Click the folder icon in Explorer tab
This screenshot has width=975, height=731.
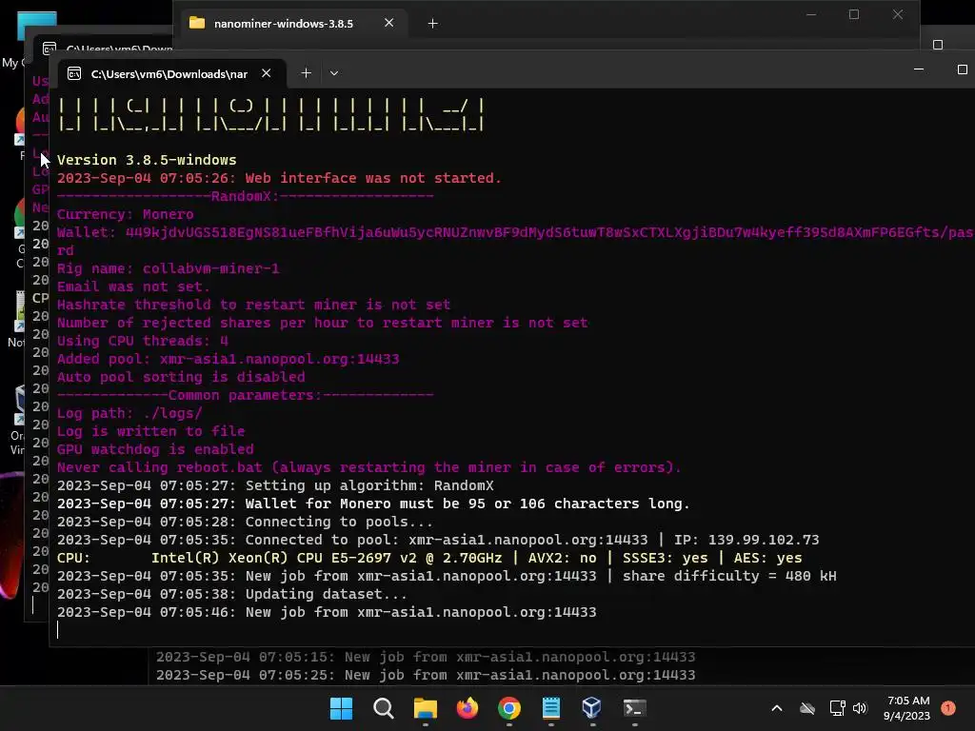pyautogui.click(x=197, y=23)
